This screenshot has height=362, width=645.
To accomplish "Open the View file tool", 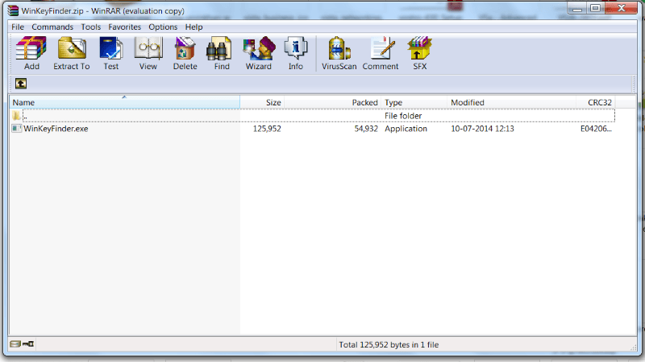I will pos(148,53).
